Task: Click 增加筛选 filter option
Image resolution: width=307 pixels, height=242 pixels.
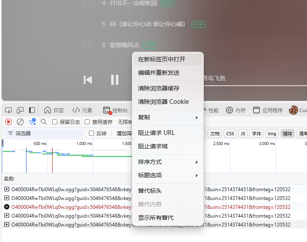Action: point(124,134)
